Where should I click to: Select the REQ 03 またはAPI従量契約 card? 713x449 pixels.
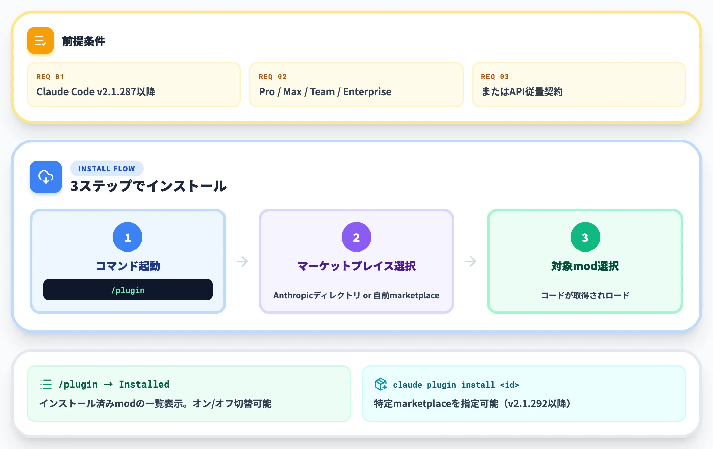(579, 85)
